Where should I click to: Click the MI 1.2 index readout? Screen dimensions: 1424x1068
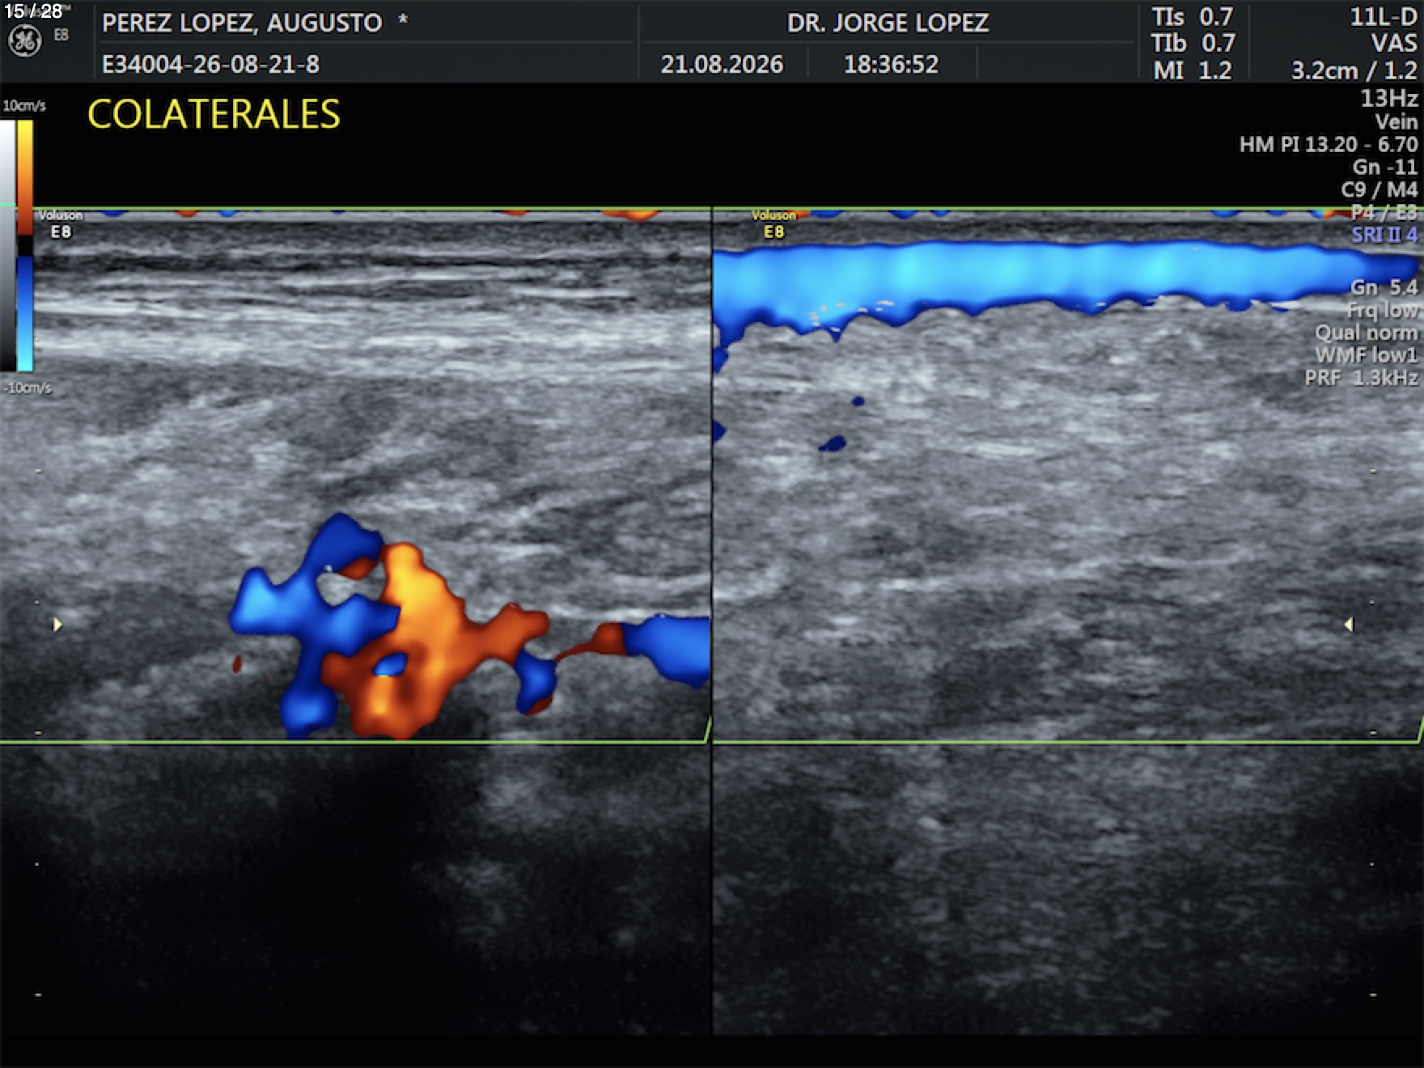click(x=1193, y=70)
